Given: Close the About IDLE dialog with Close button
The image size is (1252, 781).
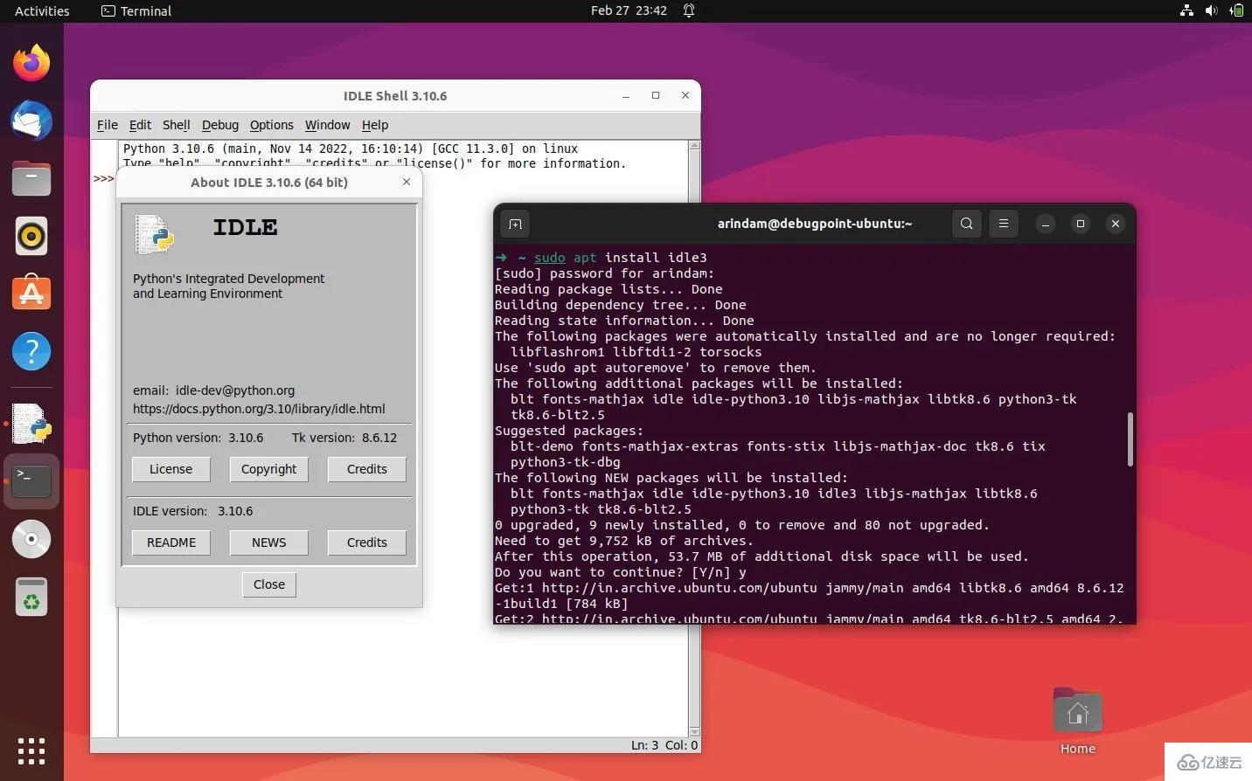Looking at the screenshot, I should pyautogui.click(x=268, y=584).
